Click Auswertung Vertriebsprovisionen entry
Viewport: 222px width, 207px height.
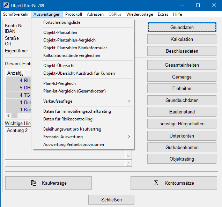[74, 145]
